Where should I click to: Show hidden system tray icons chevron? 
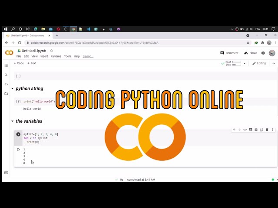point(232,29)
